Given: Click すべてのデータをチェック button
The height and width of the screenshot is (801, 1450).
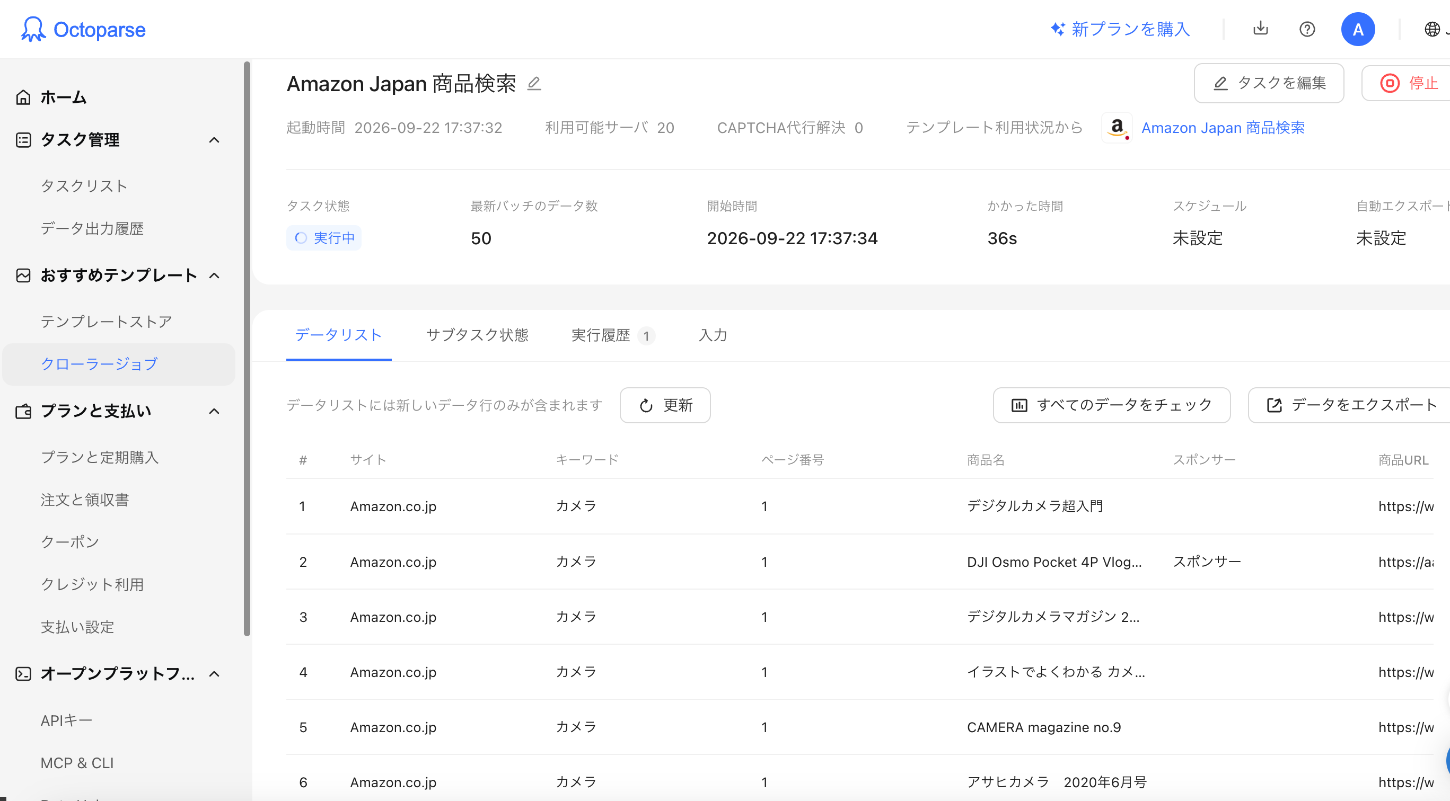Looking at the screenshot, I should click(x=1111, y=405).
